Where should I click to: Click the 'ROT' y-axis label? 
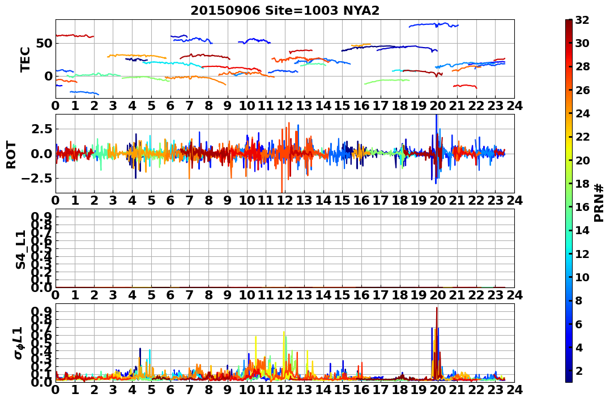(x=11, y=155)
